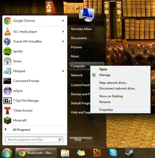Click the Tribes Ascend red T icon
Image resolution: width=155 pixels, height=158 pixels.
pos(7,110)
